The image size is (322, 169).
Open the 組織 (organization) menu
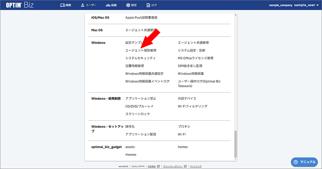coord(111,5)
